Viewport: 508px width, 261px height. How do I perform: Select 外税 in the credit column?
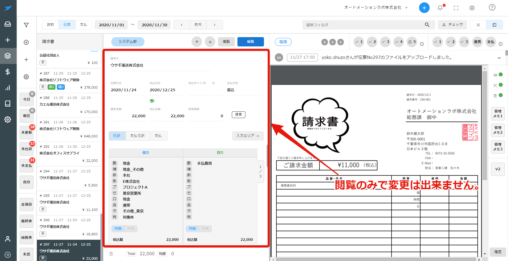(x=205, y=229)
